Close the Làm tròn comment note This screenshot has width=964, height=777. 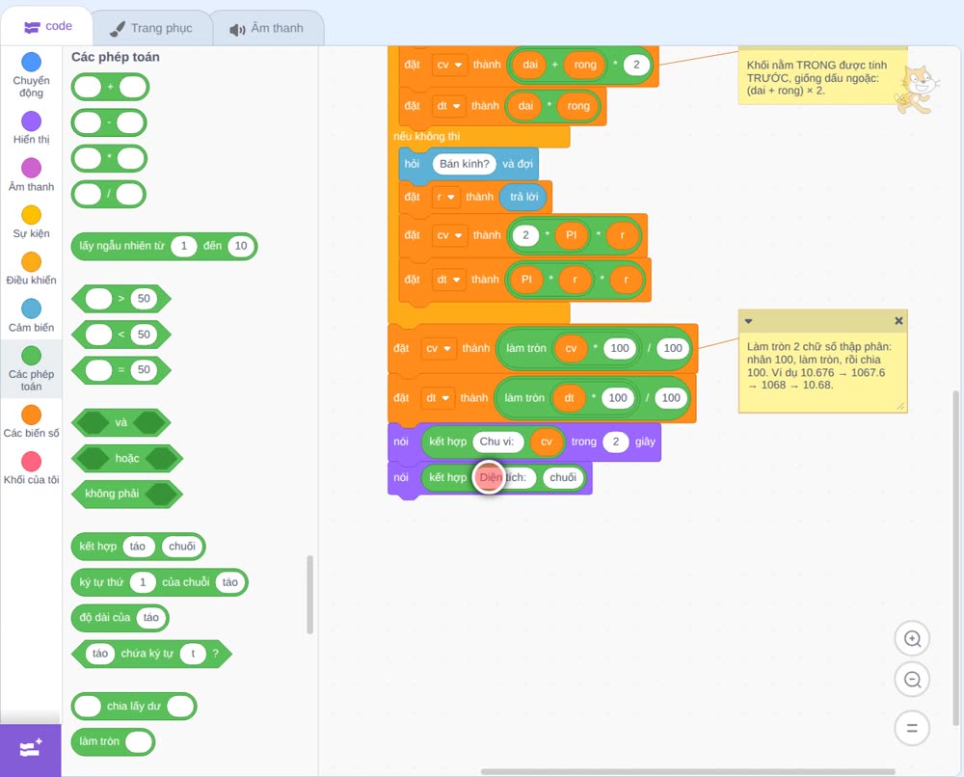coord(898,321)
